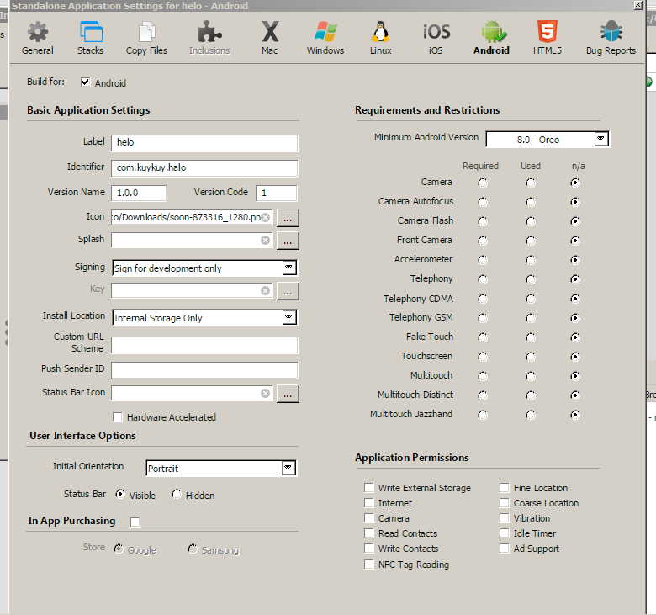Enable the Internet permission

369,503
